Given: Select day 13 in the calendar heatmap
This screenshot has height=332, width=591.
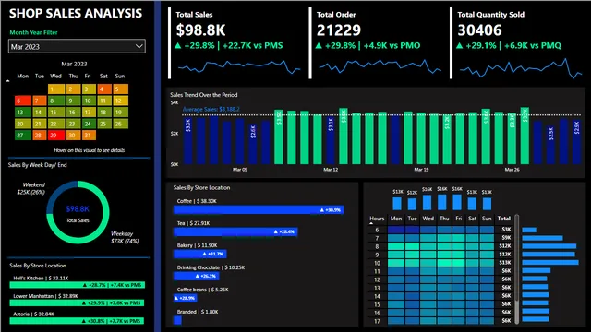Looking at the screenshot, I should (x=23, y=113).
